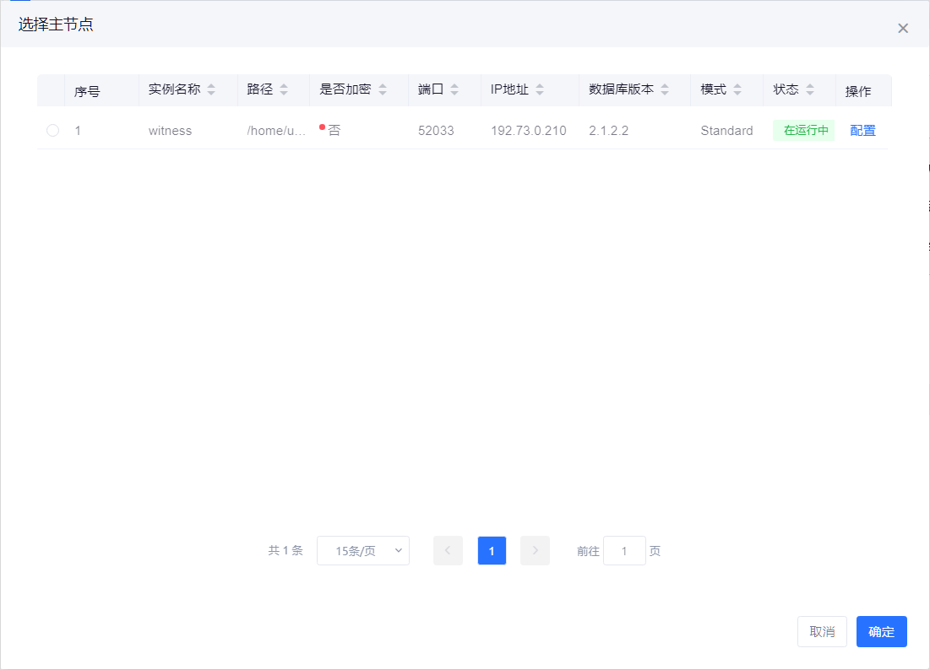The height and width of the screenshot is (670, 930).
Task: Click the 前往 page number input
Action: tap(624, 551)
